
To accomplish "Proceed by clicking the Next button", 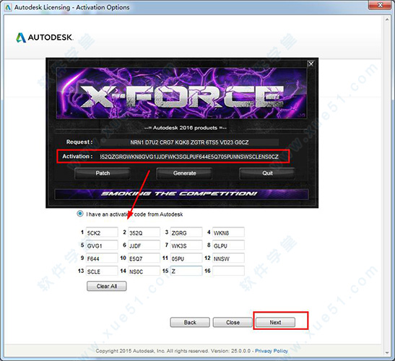I will pos(275,323).
